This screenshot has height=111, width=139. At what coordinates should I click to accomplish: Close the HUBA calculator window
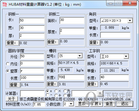130,3
